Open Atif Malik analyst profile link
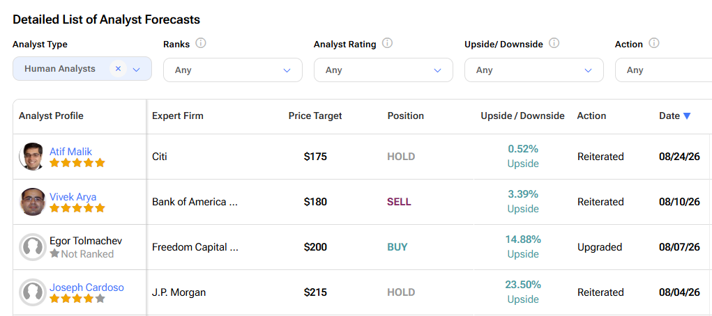The height and width of the screenshot is (316, 712). point(71,152)
